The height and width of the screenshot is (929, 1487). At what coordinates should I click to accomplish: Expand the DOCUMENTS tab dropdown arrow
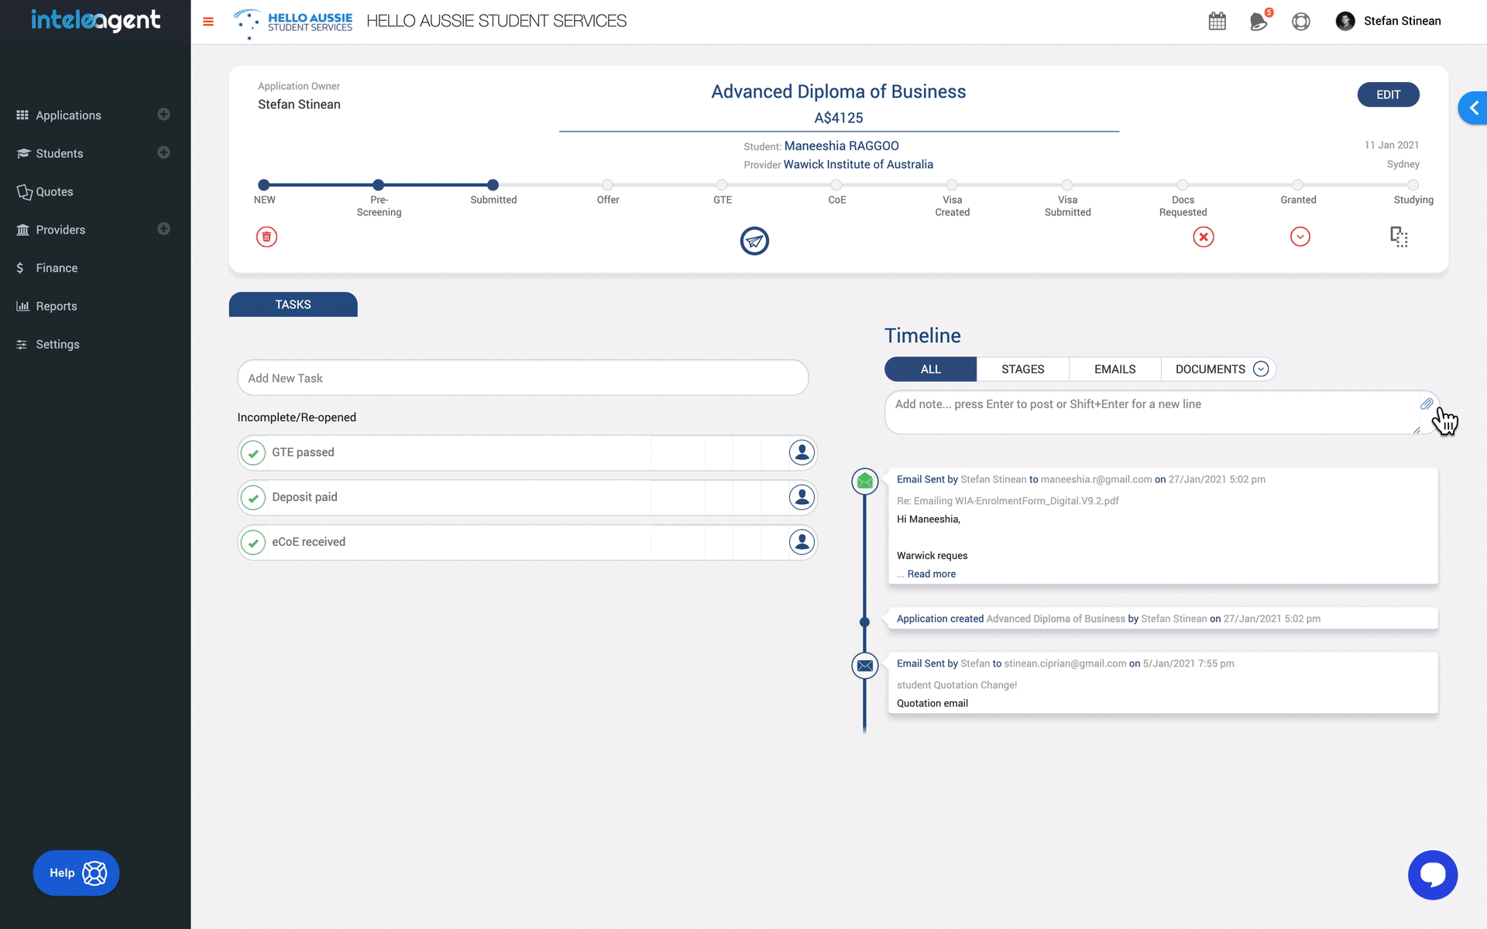tap(1261, 369)
